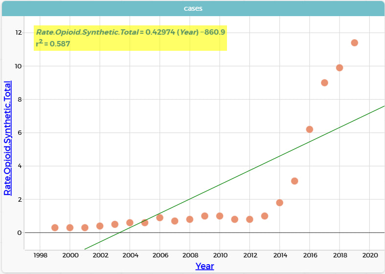Select the r² = 0.587 text
Viewport: 385px width, 274px height.
click(53, 44)
